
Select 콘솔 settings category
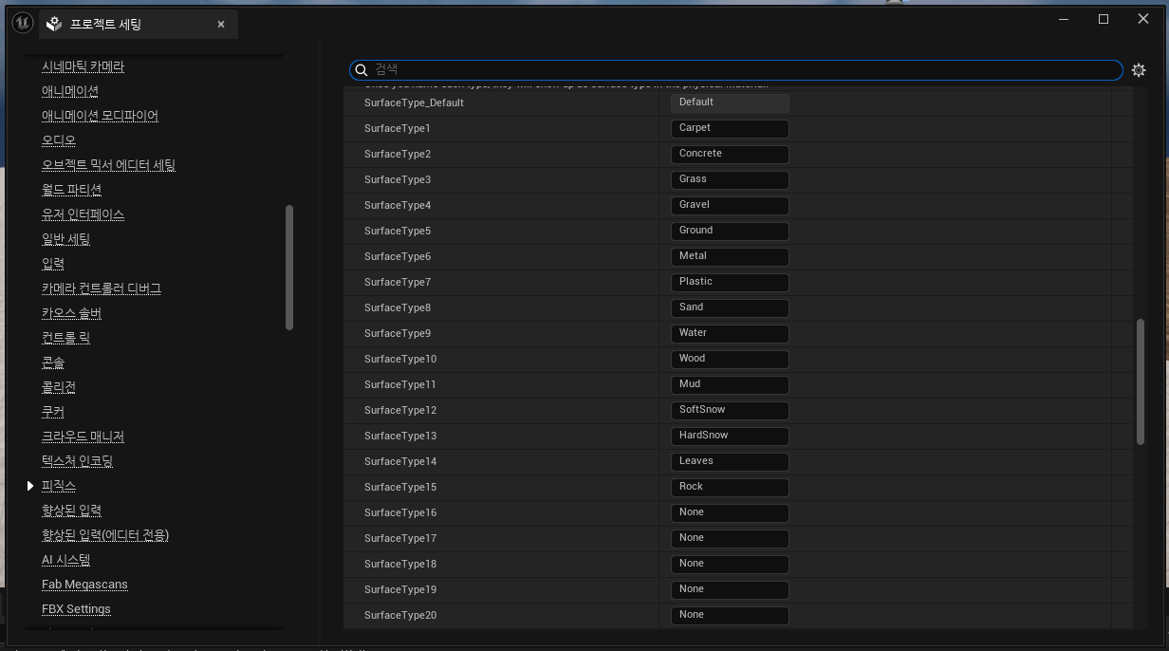click(53, 363)
